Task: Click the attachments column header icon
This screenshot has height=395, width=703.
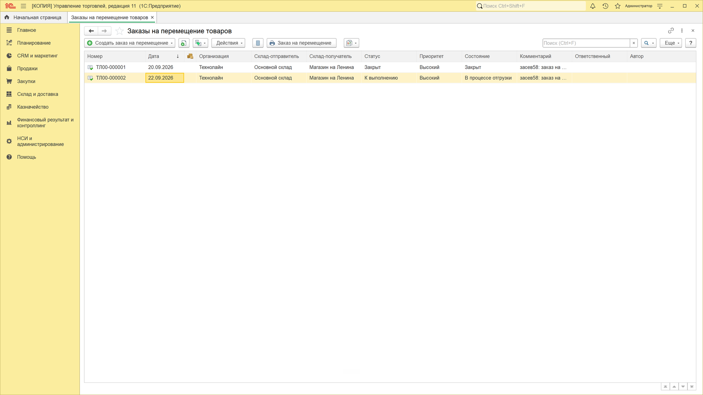Action: pyautogui.click(x=190, y=56)
